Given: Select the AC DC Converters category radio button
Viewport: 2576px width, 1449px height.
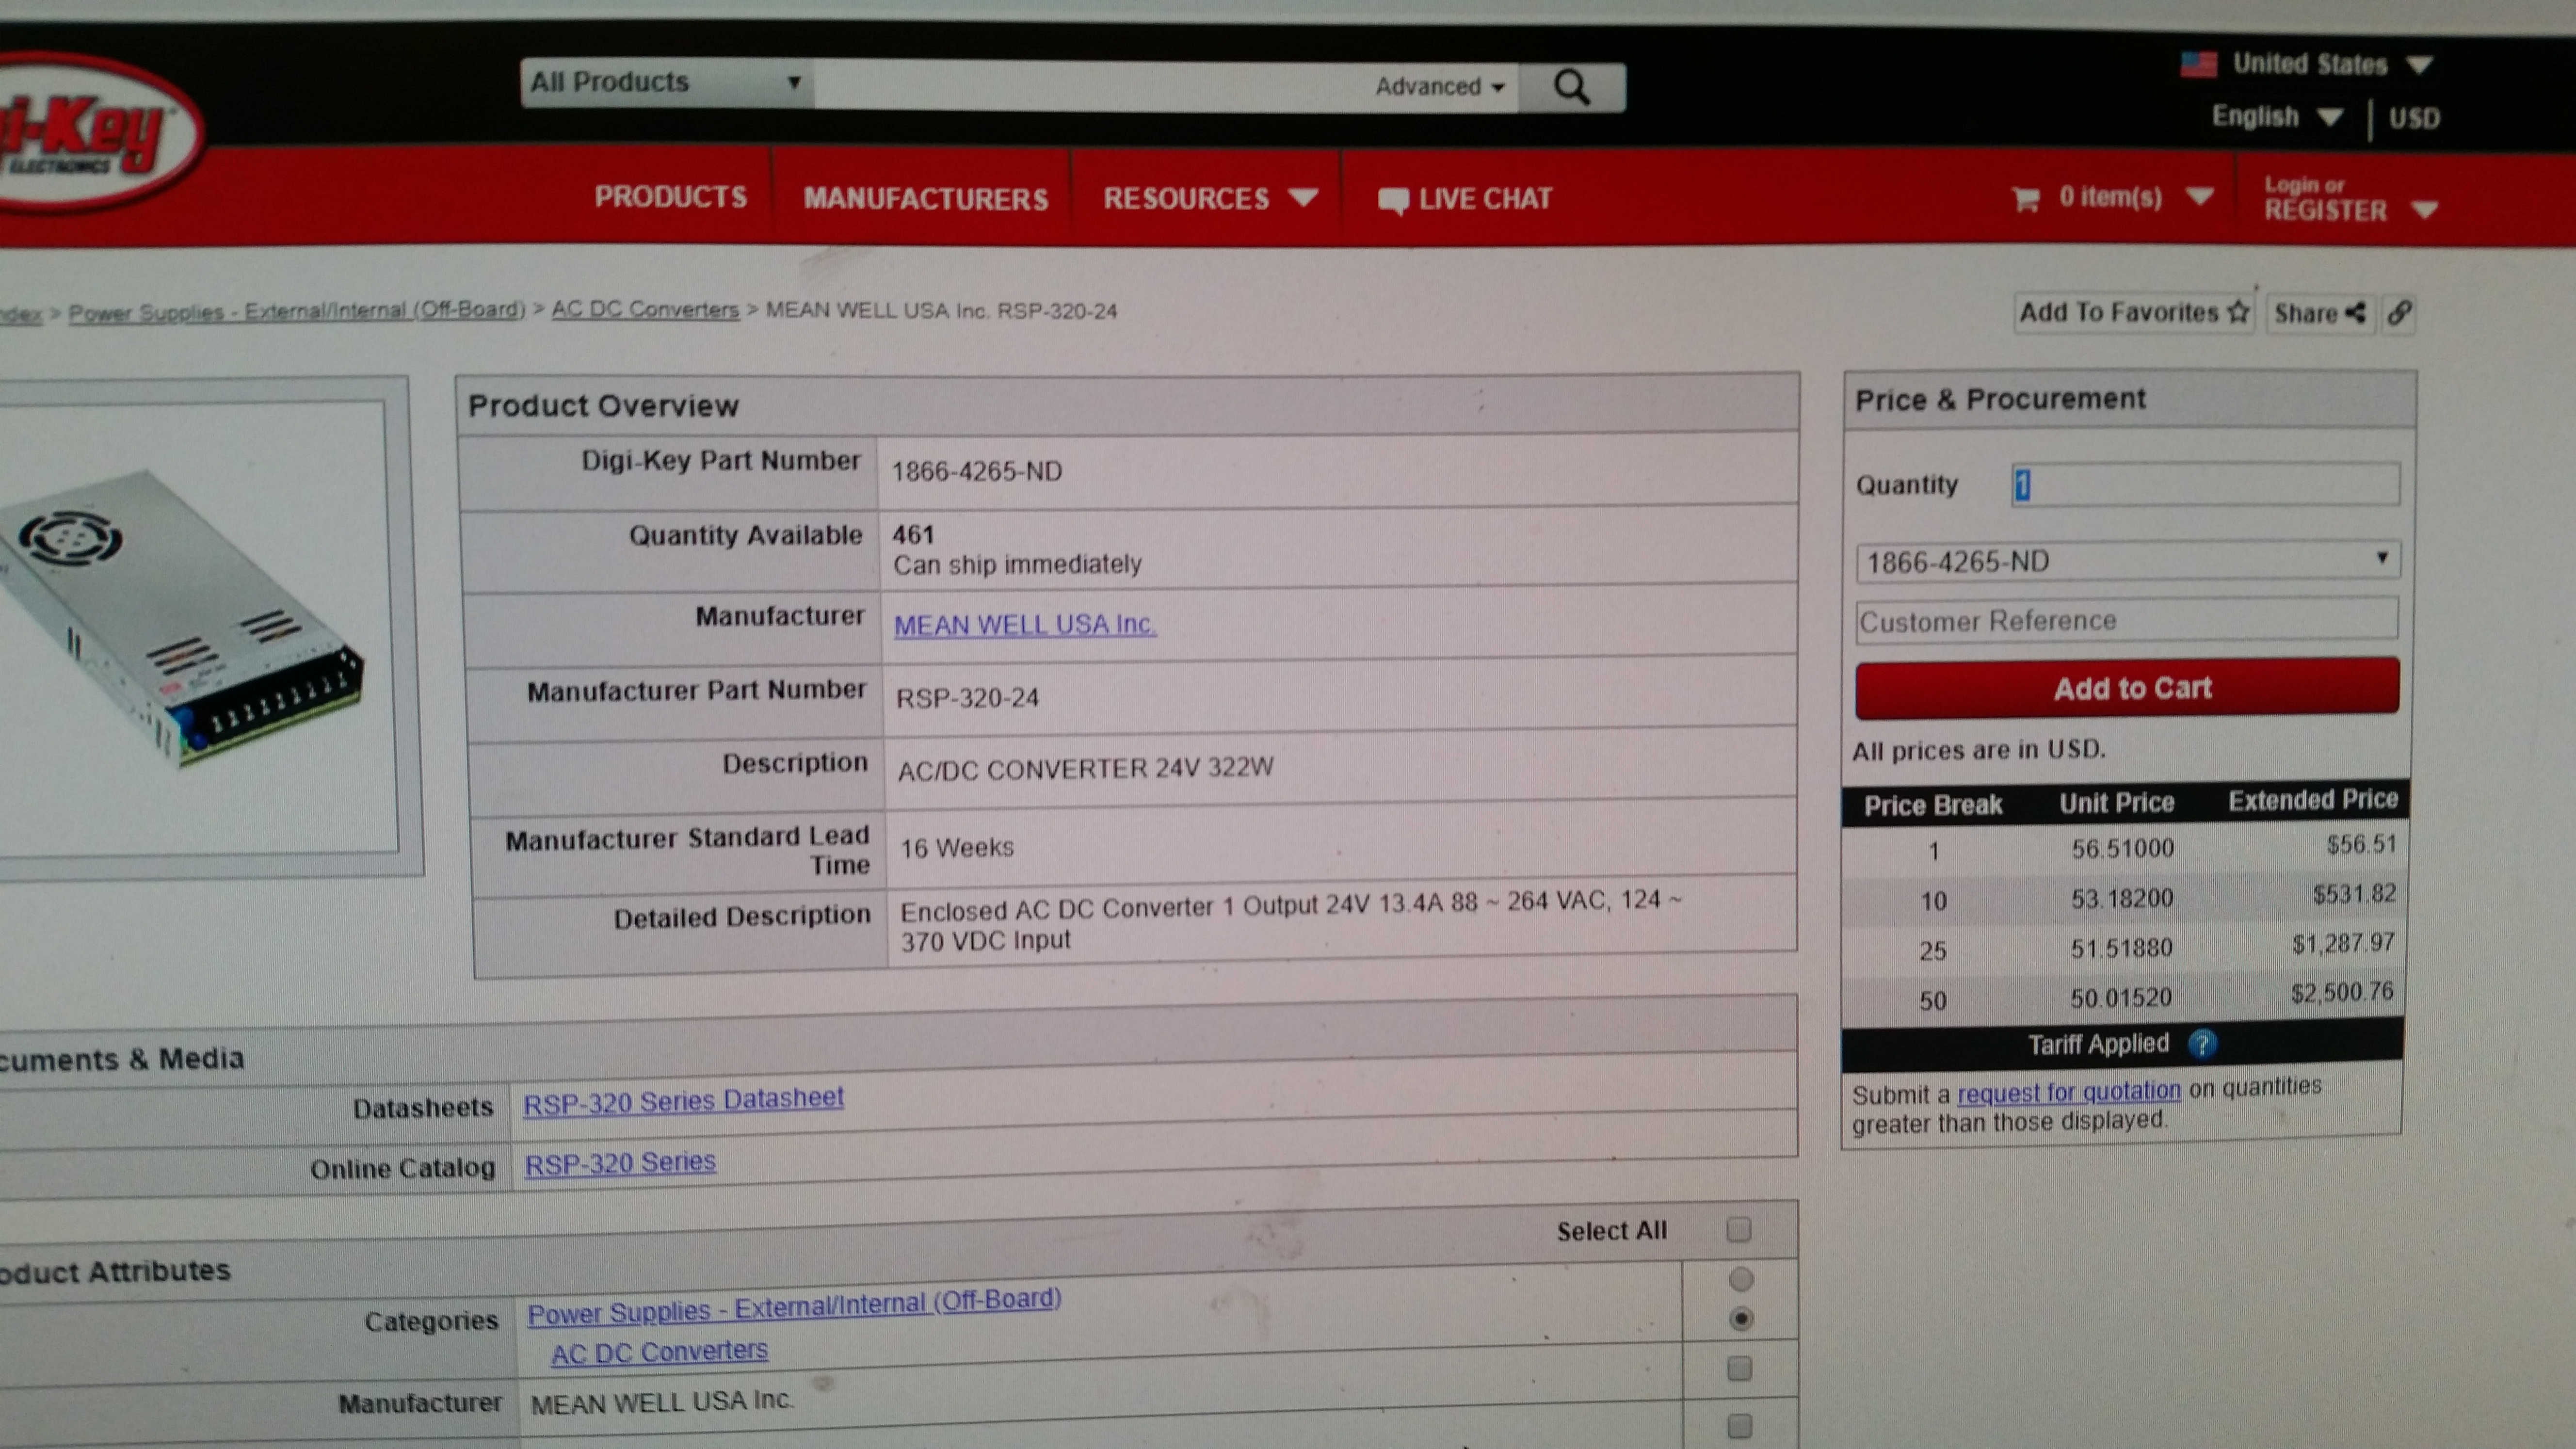Looking at the screenshot, I should [1740, 1319].
